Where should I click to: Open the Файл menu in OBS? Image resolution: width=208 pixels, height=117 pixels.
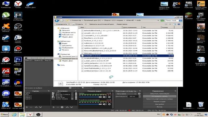coord(29,60)
